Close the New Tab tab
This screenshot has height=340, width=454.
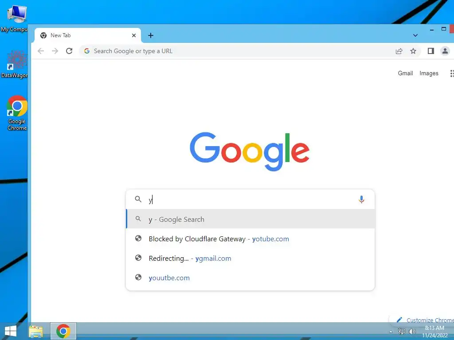tap(134, 35)
